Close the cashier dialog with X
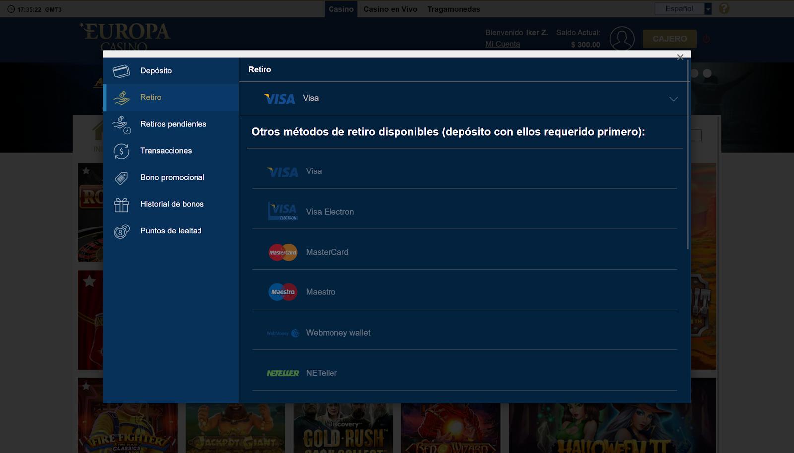The image size is (794, 453). click(x=680, y=57)
